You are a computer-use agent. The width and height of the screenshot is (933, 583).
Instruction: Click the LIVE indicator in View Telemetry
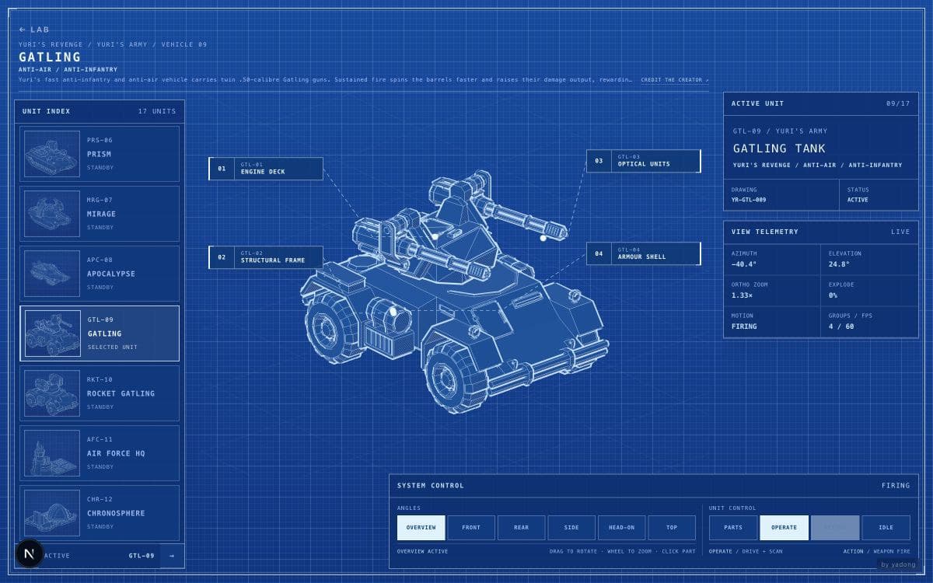[x=900, y=232]
